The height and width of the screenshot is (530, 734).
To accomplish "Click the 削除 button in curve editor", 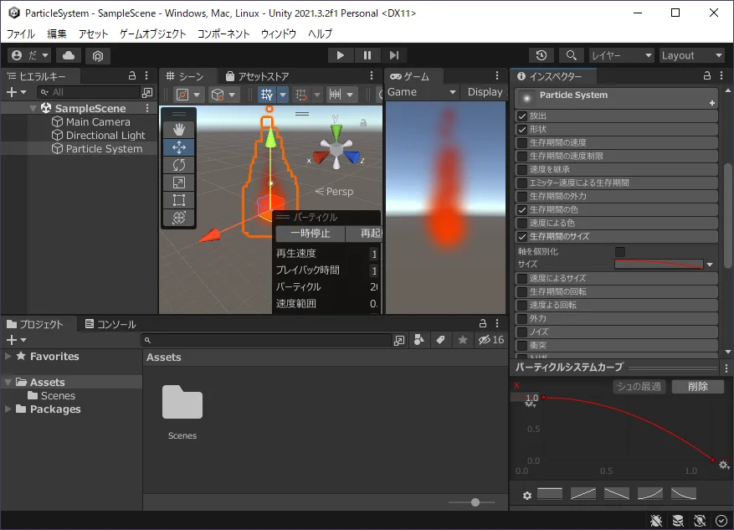I will click(697, 386).
